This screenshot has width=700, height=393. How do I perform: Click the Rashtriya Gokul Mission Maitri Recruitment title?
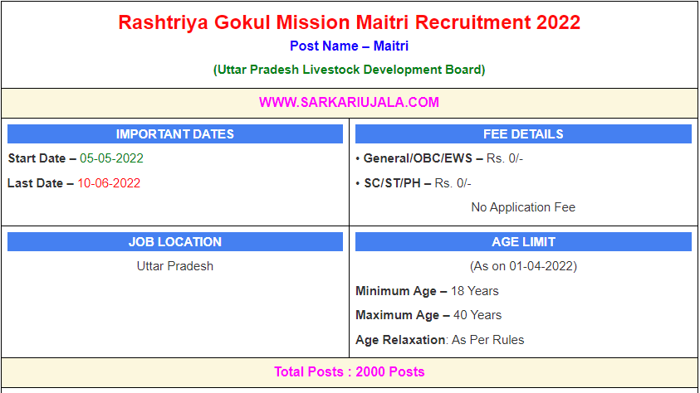coord(349,22)
